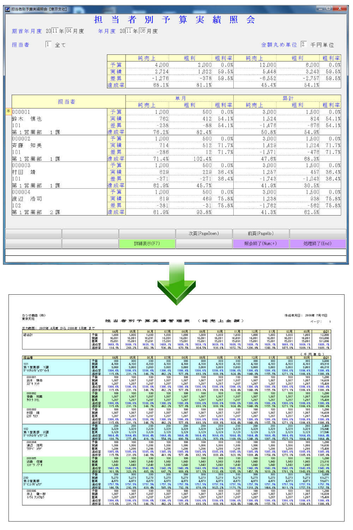
Task: Click the 年月度 month field showing 06
Action: (142, 31)
